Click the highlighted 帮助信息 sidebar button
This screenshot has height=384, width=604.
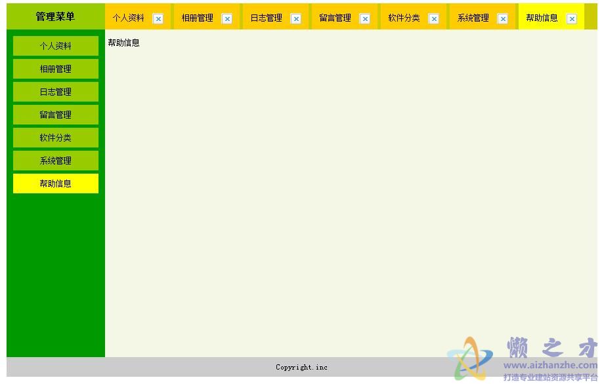click(x=56, y=183)
